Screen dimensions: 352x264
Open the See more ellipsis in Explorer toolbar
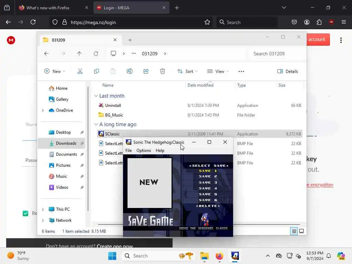pyautogui.click(x=241, y=71)
